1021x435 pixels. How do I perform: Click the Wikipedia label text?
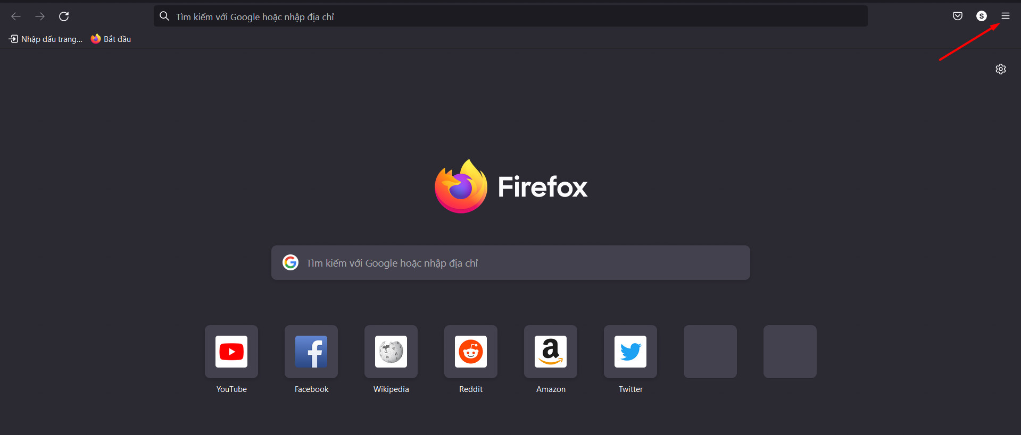coord(391,389)
